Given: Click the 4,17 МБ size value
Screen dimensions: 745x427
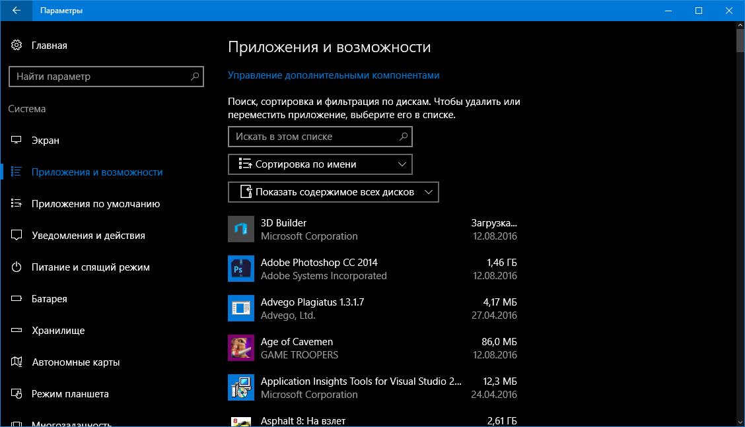Looking at the screenshot, I should pos(500,302).
